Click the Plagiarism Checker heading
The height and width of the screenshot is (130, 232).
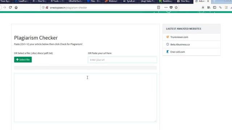click(36, 38)
